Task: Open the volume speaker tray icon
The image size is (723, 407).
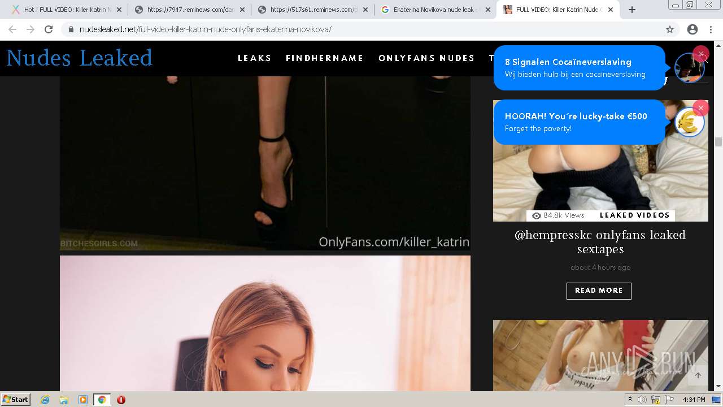Action: [x=642, y=400]
